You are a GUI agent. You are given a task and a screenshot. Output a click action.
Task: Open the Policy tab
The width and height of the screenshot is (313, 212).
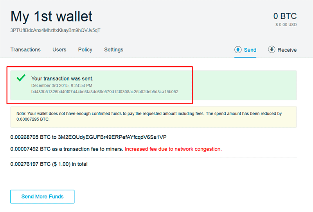pos(85,50)
